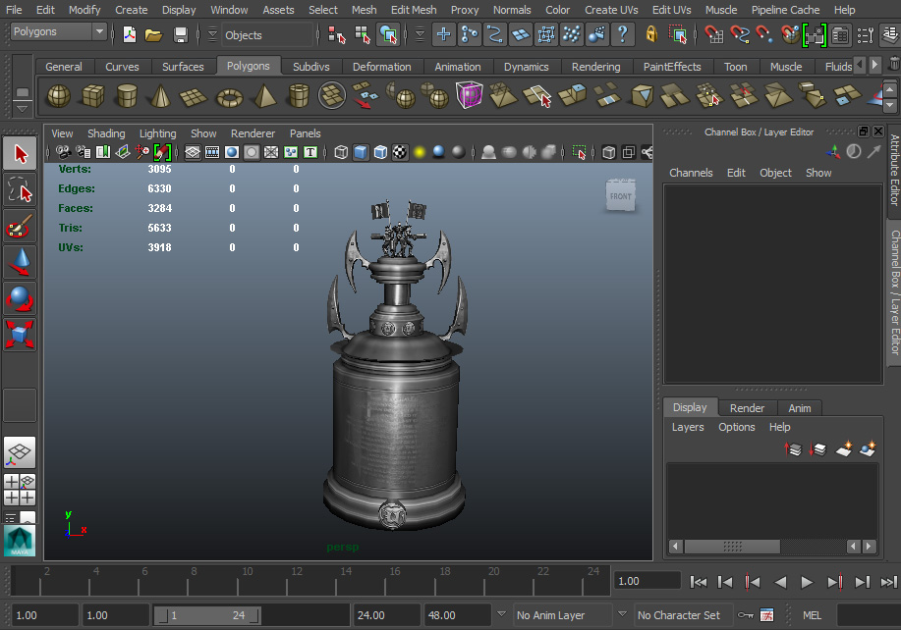The width and height of the screenshot is (901, 630).
Task: Expand the No Character Set dropdown
Action: [x=676, y=615]
